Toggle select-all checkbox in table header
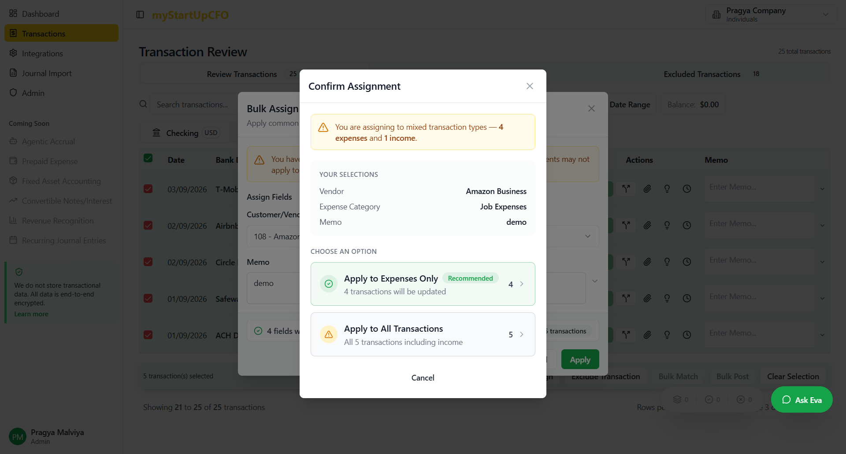 click(148, 158)
